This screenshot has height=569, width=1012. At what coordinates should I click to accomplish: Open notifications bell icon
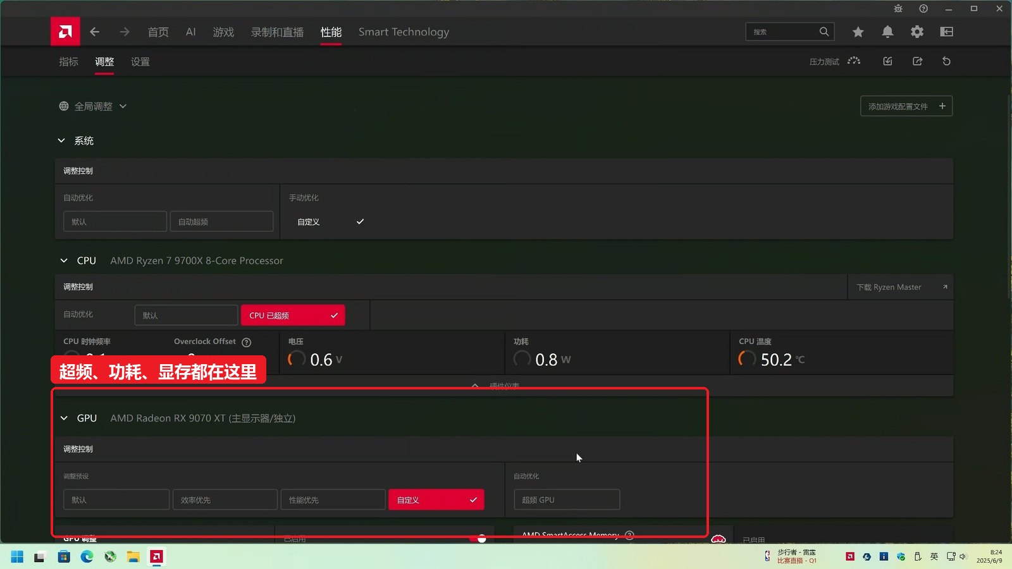point(887,32)
